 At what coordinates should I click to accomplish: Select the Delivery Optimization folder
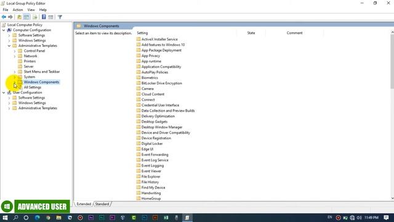click(158, 117)
